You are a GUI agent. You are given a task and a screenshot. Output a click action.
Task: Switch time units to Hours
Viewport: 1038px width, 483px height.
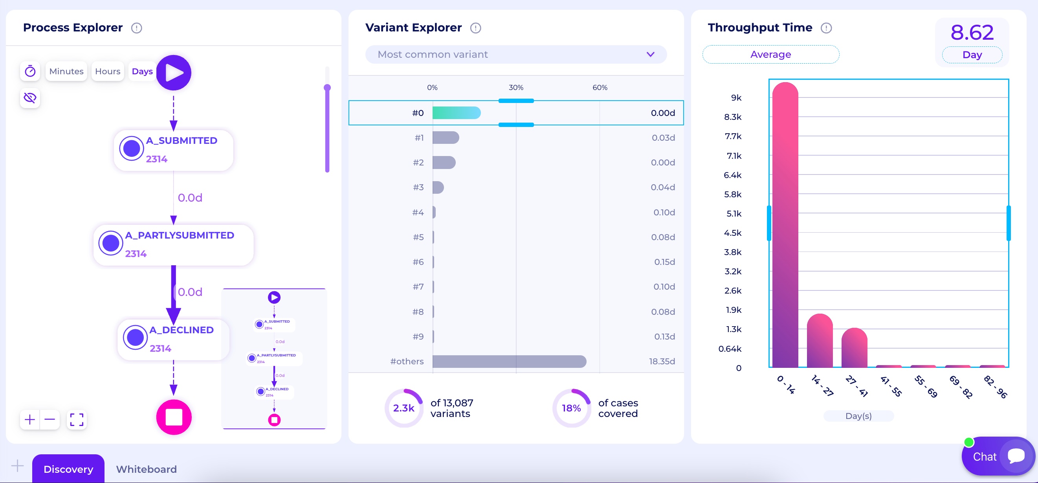coord(107,71)
